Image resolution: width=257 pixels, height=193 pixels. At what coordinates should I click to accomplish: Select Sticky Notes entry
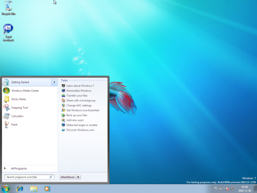pos(30,99)
